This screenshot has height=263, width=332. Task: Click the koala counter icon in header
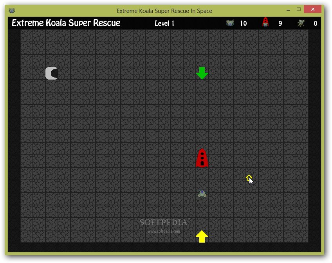[x=230, y=23]
